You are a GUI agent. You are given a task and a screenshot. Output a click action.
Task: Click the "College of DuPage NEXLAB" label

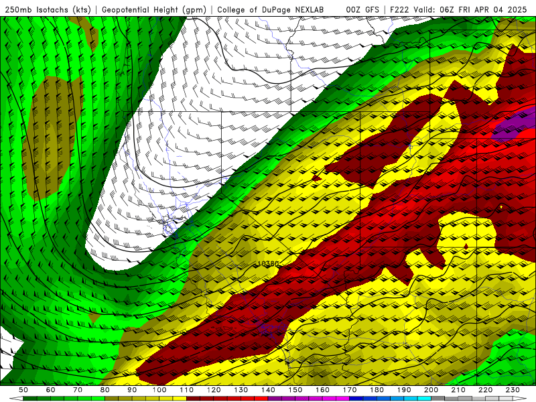[x=271, y=9]
